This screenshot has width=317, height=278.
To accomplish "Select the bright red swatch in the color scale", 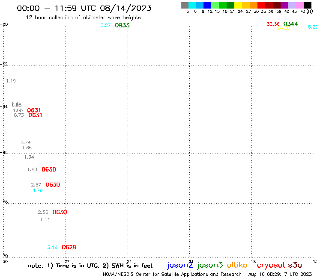I will [x=261, y=5].
